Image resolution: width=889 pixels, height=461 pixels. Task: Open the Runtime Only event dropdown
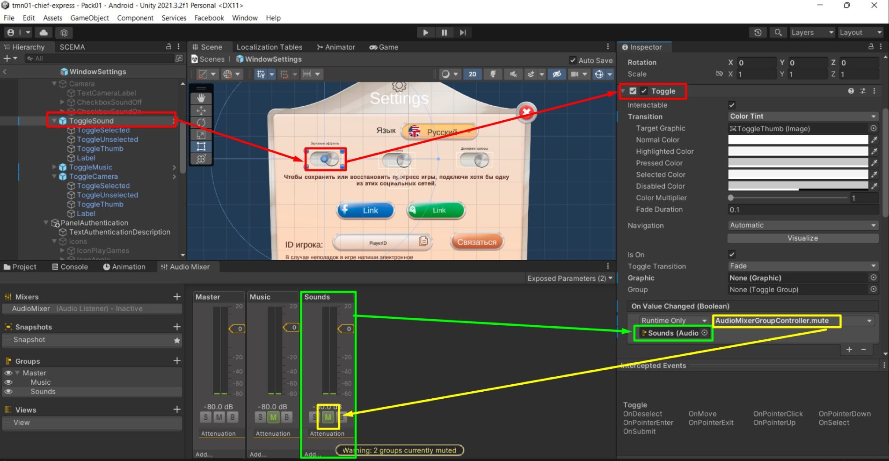coord(674,321)
